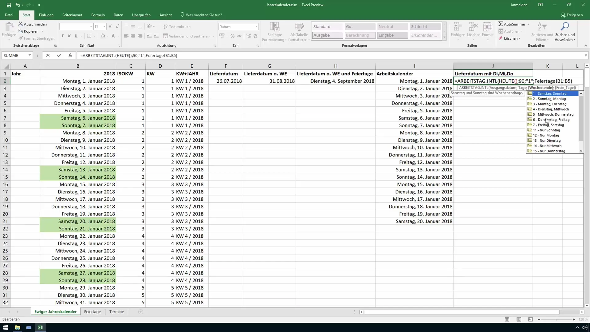The height and width of the screenshot is (332, 590).
Task: Click add decimal place icon
Action: [248, 36]
